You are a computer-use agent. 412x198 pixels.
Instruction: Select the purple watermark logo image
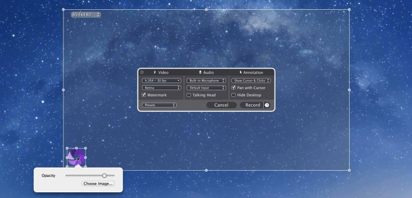coord(76,157)
